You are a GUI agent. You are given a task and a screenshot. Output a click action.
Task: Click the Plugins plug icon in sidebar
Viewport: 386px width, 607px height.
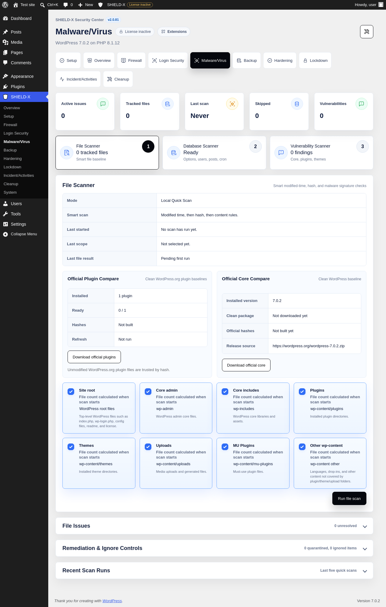click(5, 87)
